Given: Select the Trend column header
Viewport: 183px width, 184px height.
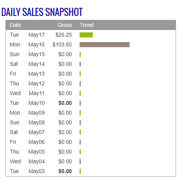Looking at the screenshot, I should (x=87, y=25).
